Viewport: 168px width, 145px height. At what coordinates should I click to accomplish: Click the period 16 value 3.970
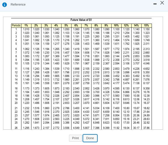[x=106, y=89]
